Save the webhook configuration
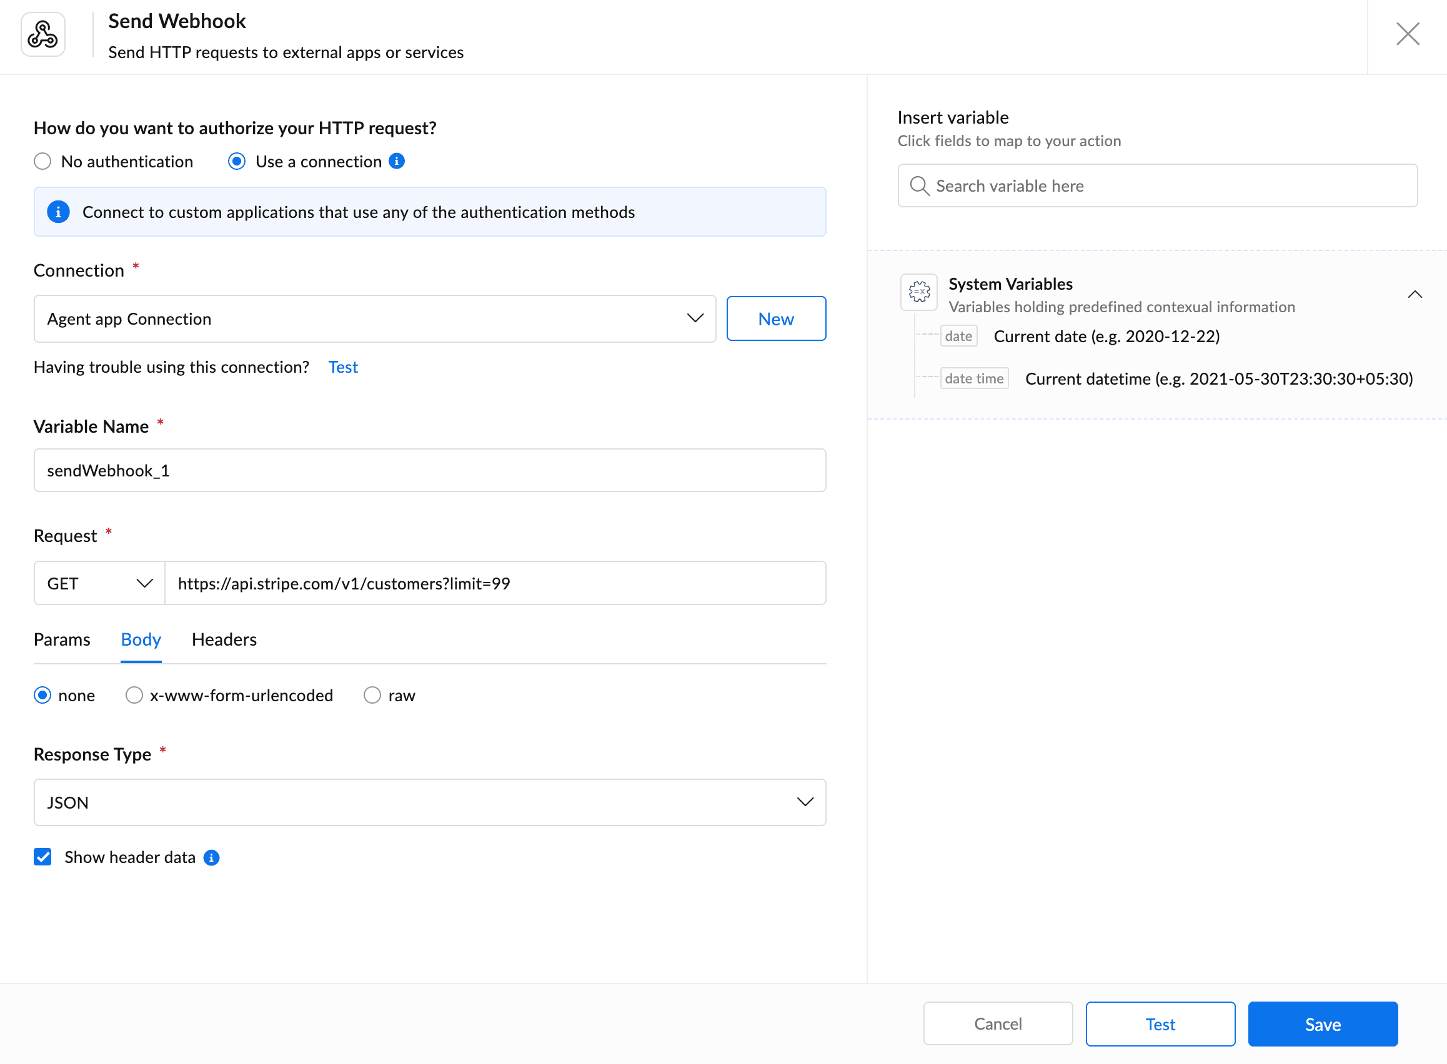 click(x=1322, y=1023)
